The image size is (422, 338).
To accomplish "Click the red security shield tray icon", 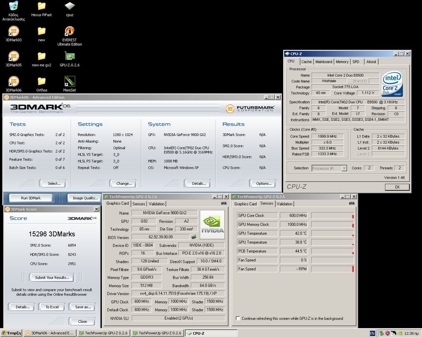I will tap(387, 333).
